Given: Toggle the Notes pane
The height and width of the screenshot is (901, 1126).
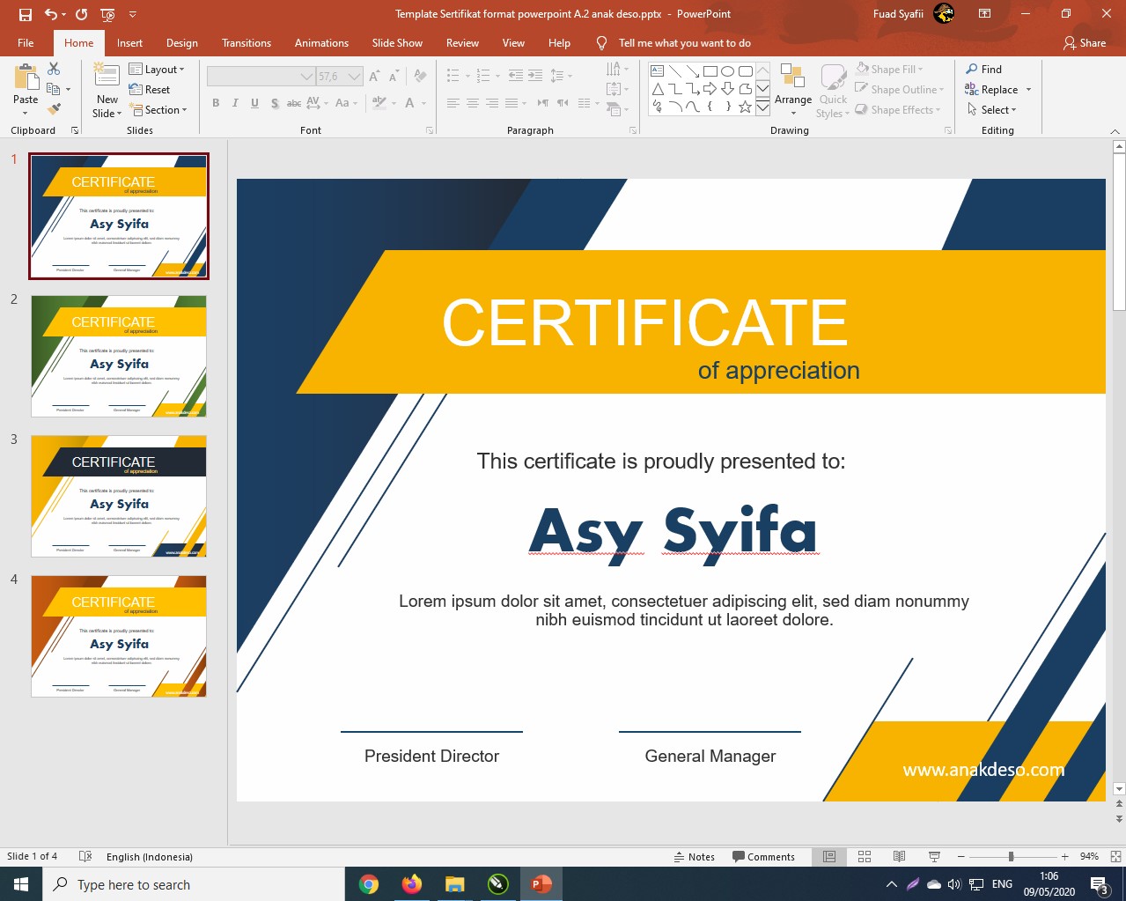Looking at the screenshot, I should pyautogui.click(x=694, y=857).
